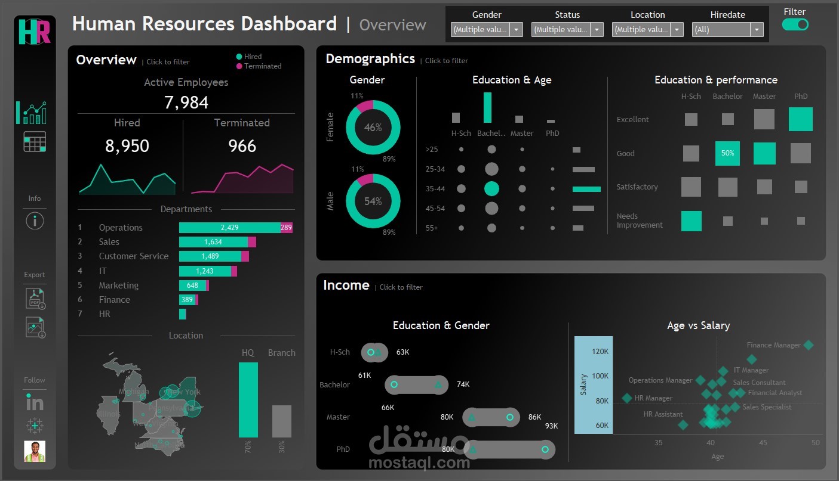Click the Branch location bar
The image size is (839, 481).
click(282, 421)
